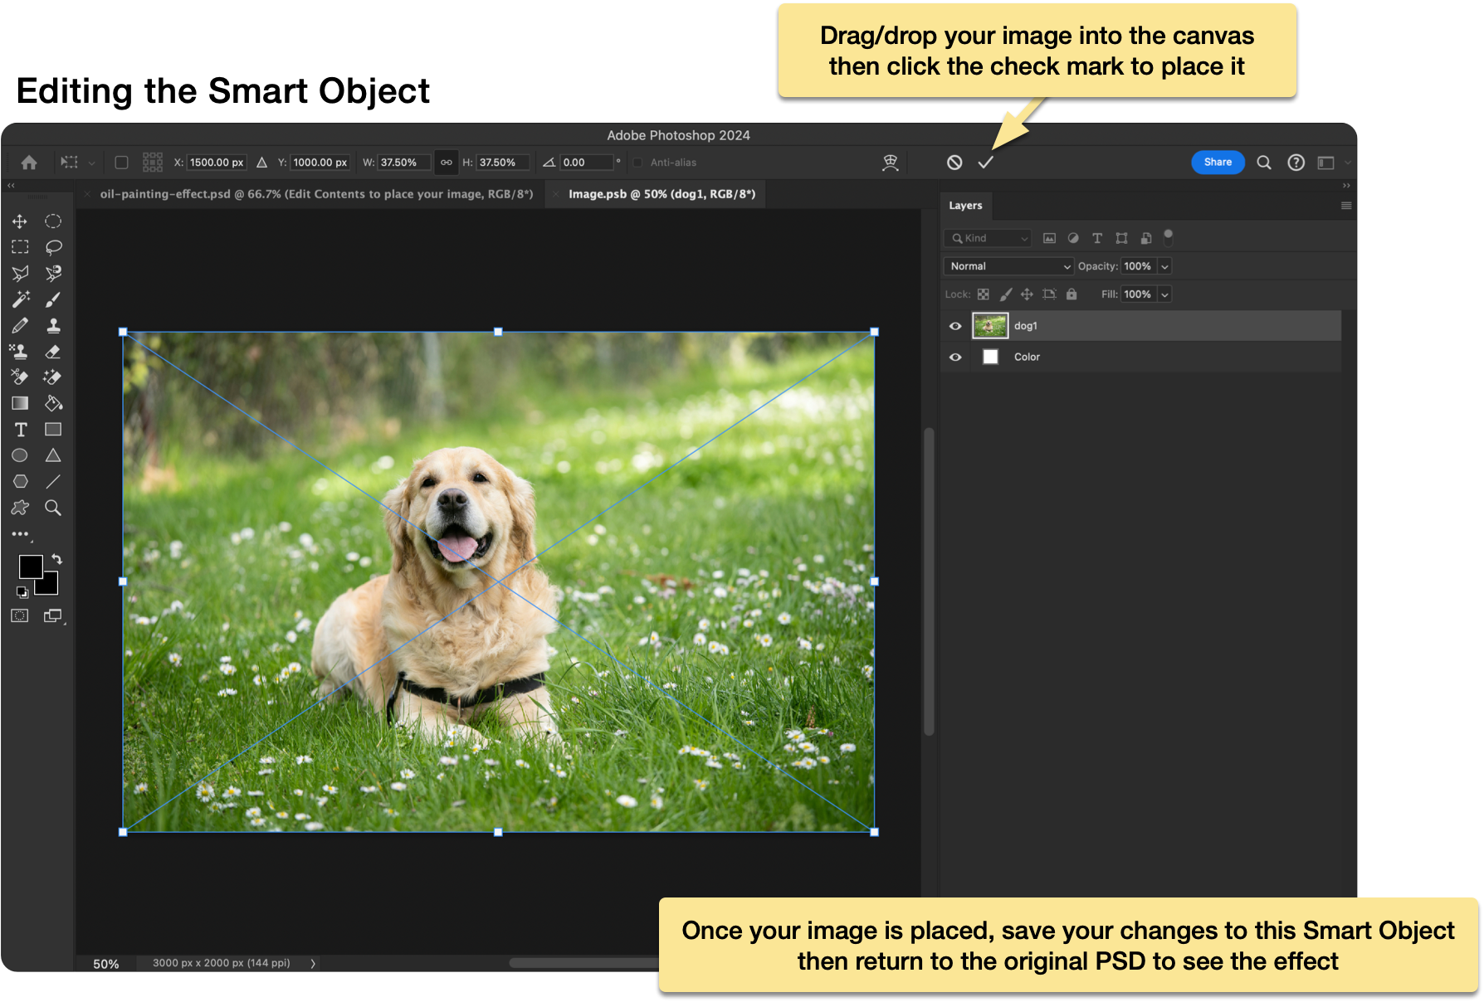Commit the transform with the check mark
1484x1002 pixels.
click(x=985, y=163)
